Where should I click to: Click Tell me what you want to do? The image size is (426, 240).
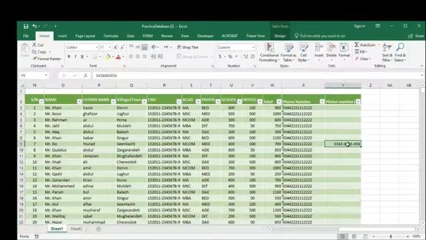click(x=319, y=36)
